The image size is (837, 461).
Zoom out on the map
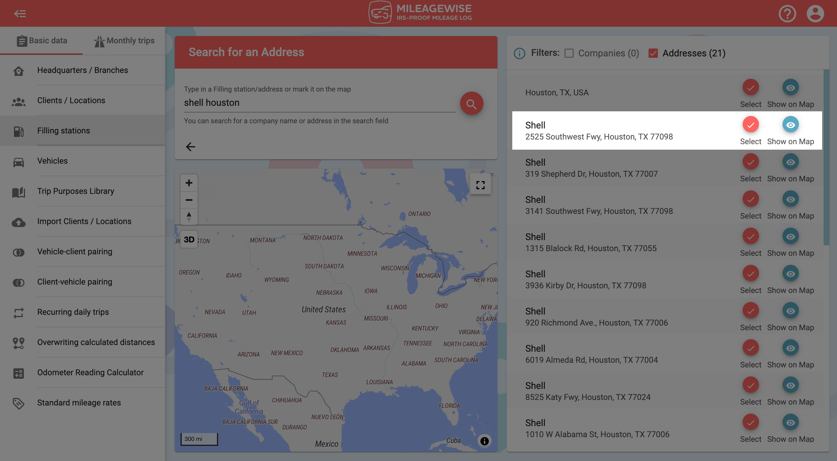pos(189,200)
